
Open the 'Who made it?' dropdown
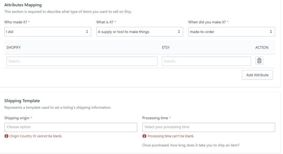pos(48,32)
